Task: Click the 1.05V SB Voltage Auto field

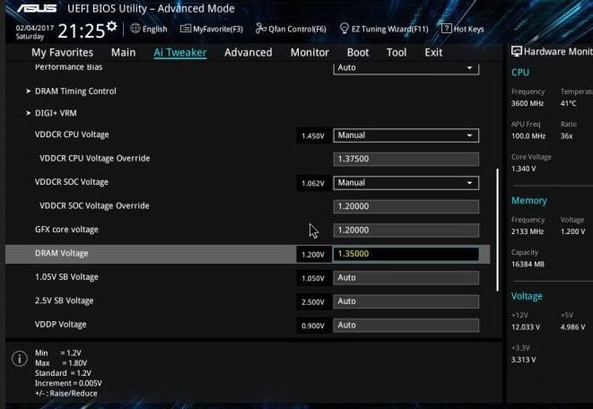Action: [x=406, y=278]
